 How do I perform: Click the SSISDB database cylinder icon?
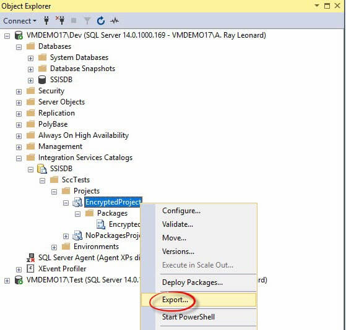(x=42, y=80)
